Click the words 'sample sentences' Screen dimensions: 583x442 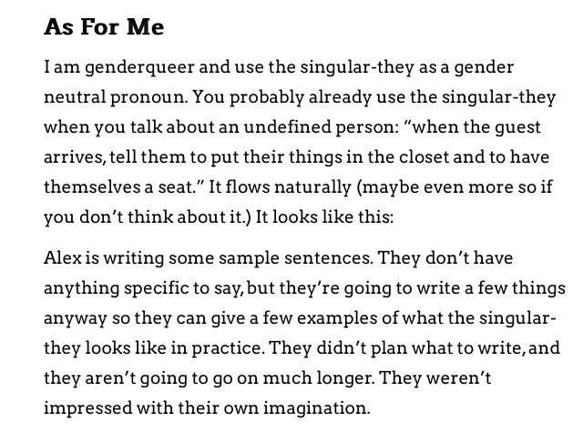(295, 258)
